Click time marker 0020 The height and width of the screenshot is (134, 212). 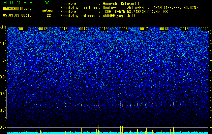pyautogui.click(x=205, y=29)
